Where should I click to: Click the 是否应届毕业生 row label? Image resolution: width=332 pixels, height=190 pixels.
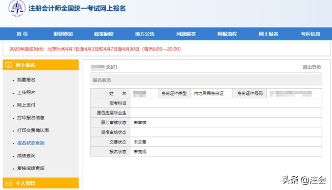click(111, 113)
